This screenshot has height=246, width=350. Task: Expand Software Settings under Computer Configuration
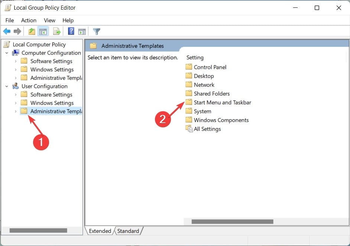[x=16, y=61]
